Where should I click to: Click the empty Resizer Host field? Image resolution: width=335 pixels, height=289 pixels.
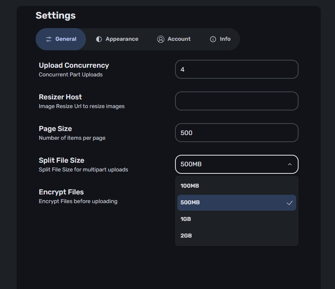[237, 101]
